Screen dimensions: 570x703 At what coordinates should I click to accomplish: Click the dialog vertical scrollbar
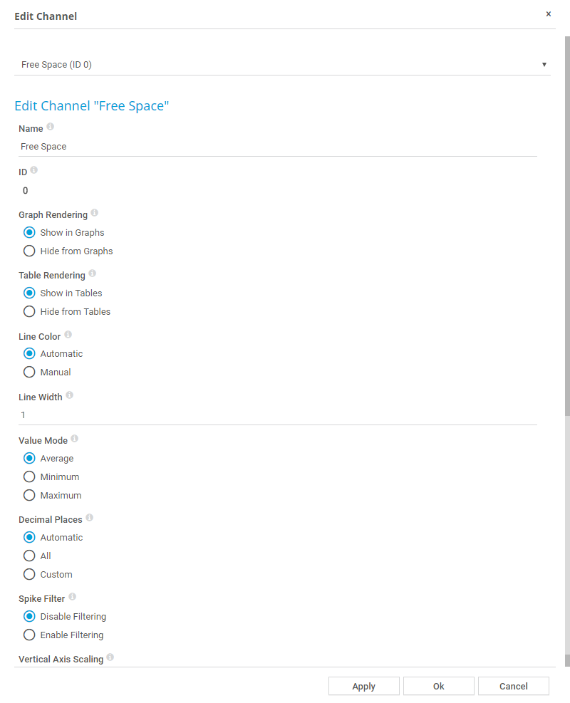tap(567, 214)
